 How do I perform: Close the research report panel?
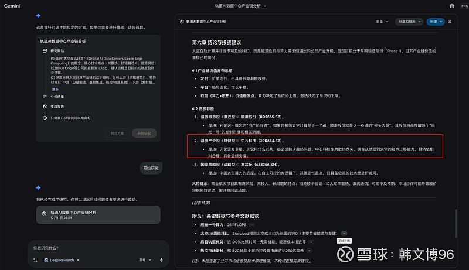(x=450, y=22)
